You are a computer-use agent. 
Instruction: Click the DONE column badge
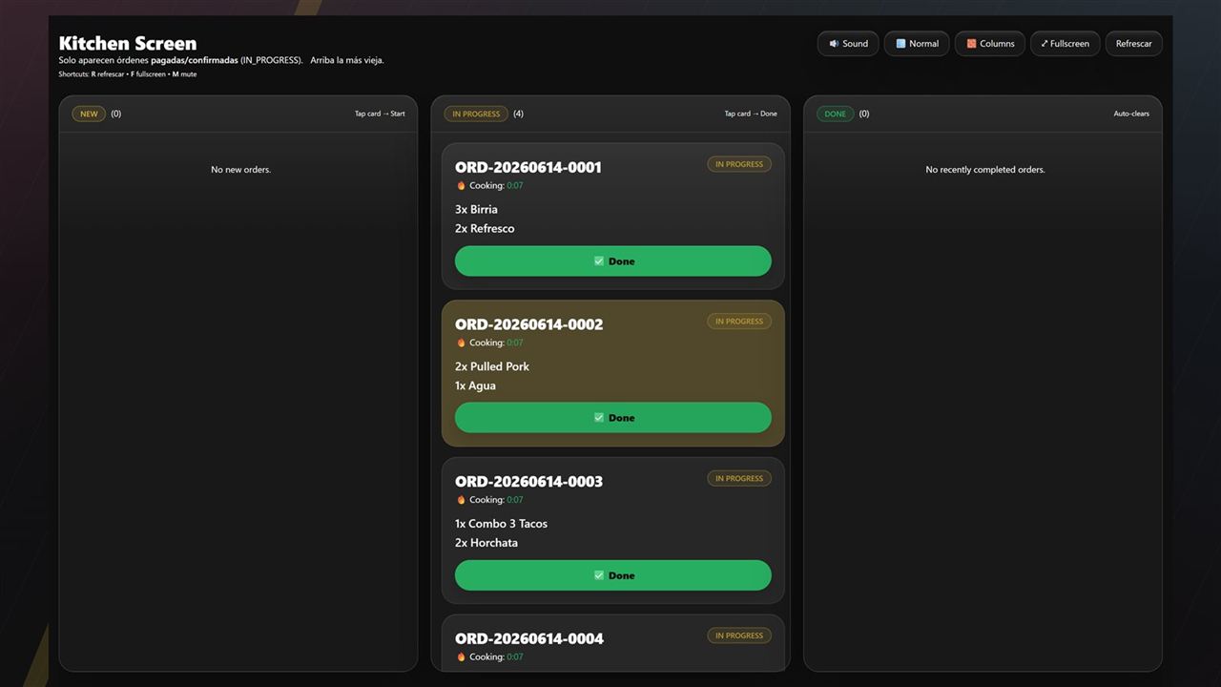coord(835,114)
